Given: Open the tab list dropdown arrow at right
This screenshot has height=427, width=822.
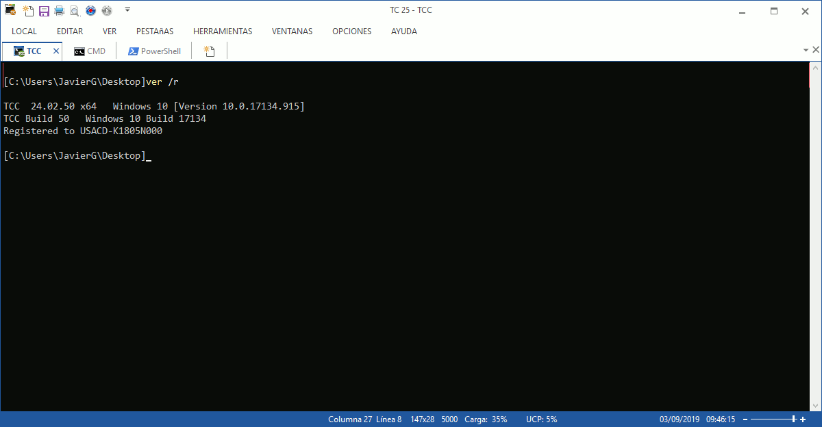Looking at the screenshot, I should click(806, 51).
